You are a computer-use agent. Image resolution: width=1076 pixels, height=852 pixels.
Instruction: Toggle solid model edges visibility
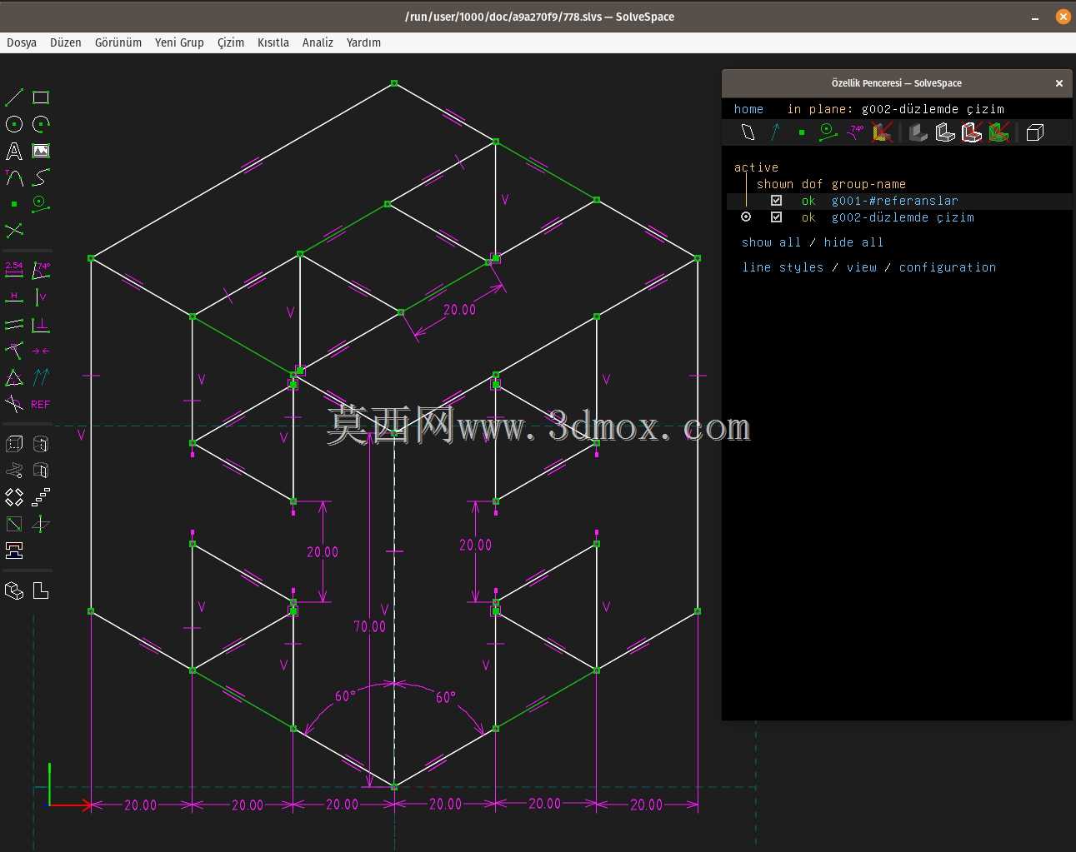click(945, 132)
